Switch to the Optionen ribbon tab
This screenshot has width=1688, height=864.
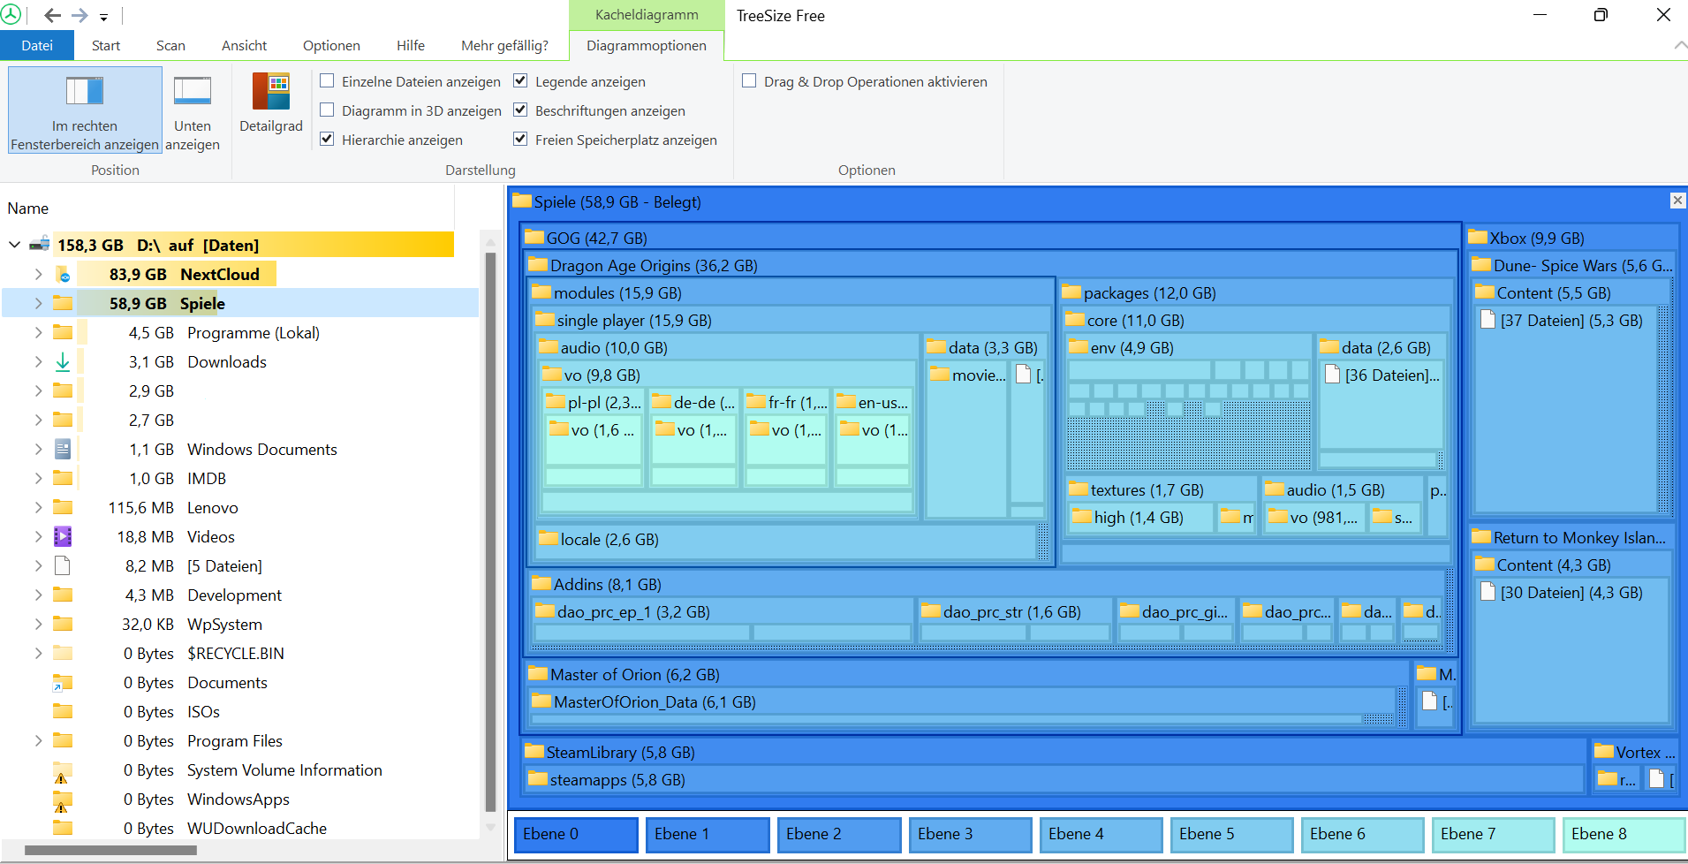(x=331, y=46)
